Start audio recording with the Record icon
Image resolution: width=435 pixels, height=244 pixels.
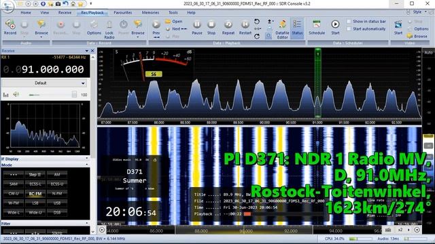click(x=10, y=27)
